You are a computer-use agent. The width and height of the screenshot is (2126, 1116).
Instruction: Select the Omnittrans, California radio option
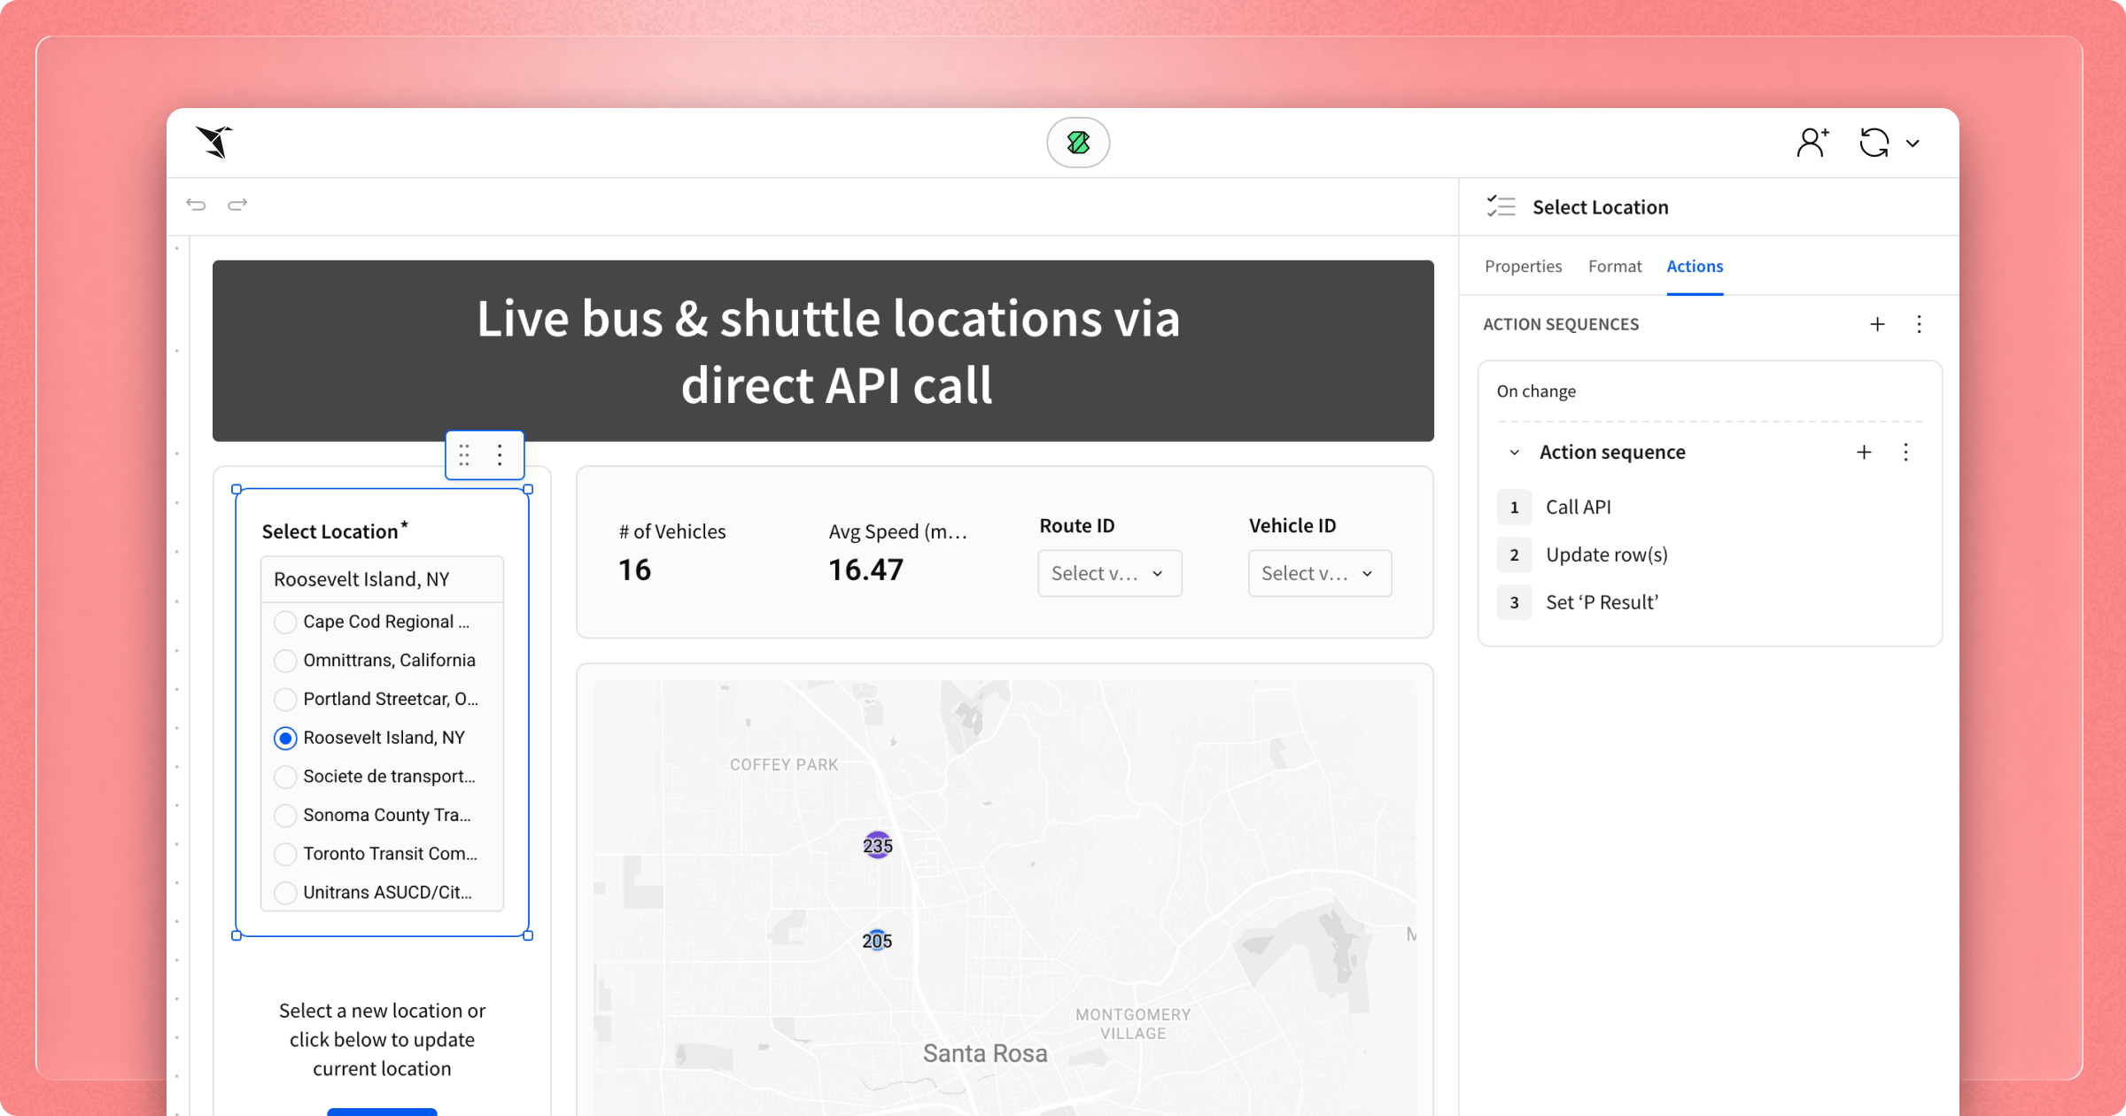click(x=285, y=661)
